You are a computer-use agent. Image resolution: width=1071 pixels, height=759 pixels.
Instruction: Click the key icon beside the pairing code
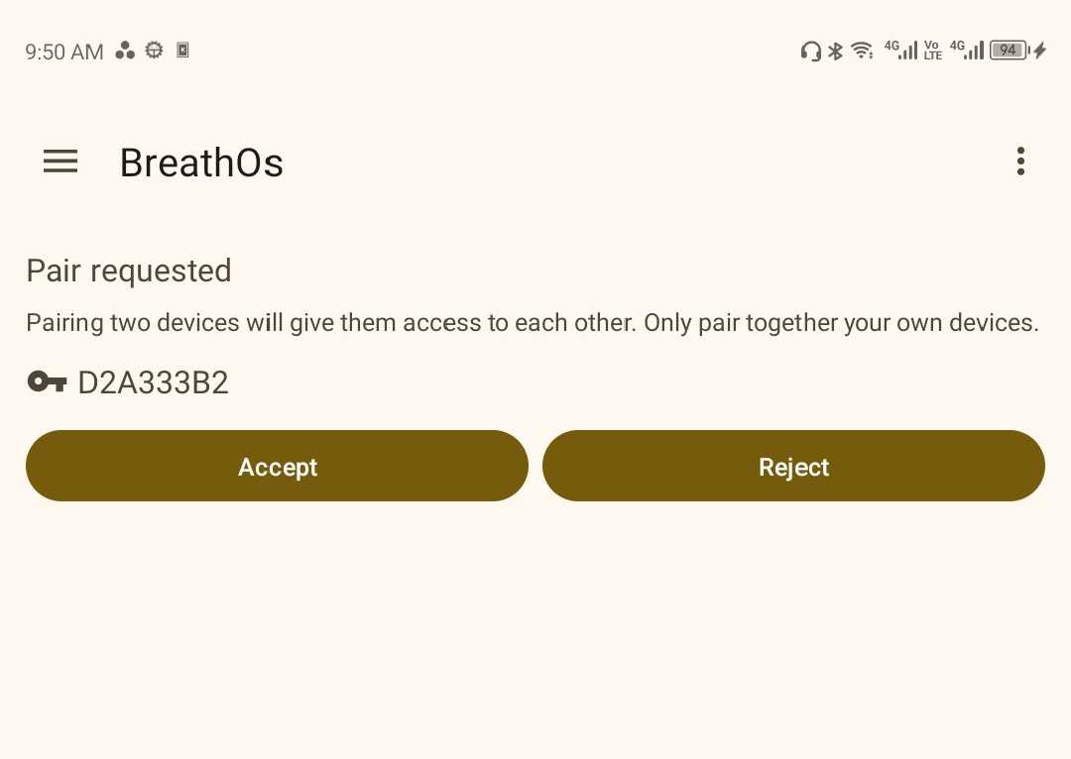click(46, 381)
